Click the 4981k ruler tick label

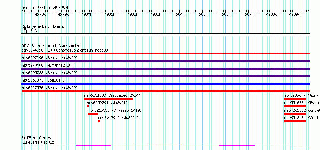tap(110, 14)
